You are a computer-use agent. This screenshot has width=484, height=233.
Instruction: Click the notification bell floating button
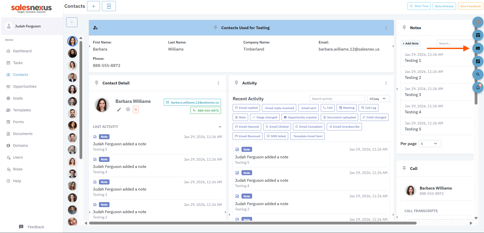pyautogui.click(x=477, y=87)
